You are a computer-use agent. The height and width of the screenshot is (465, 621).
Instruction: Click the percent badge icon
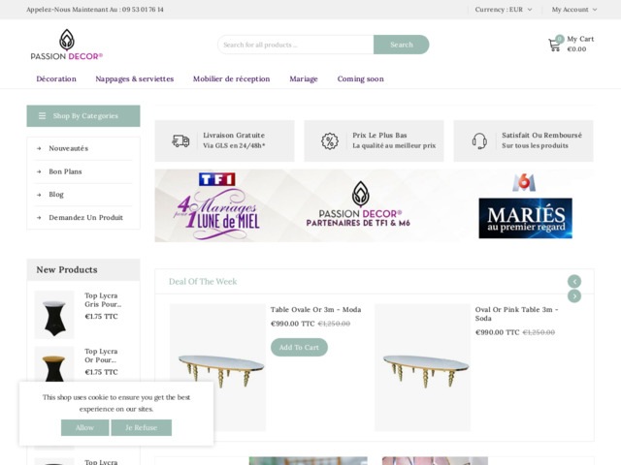click(x=330, y=140)
